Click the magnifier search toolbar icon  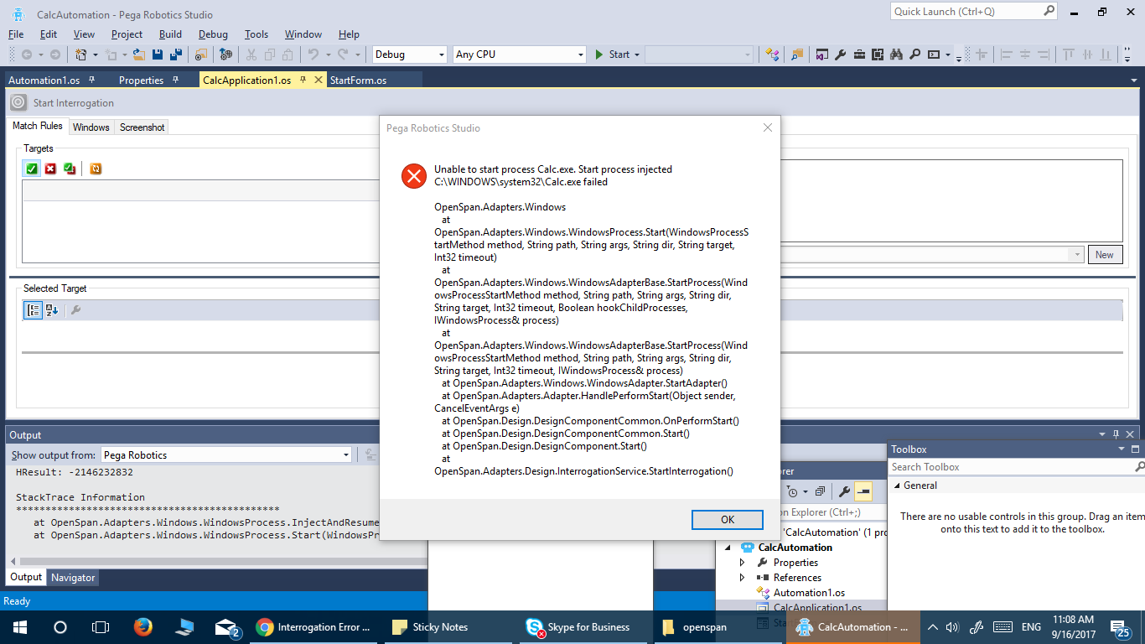[x=914, y=55]
